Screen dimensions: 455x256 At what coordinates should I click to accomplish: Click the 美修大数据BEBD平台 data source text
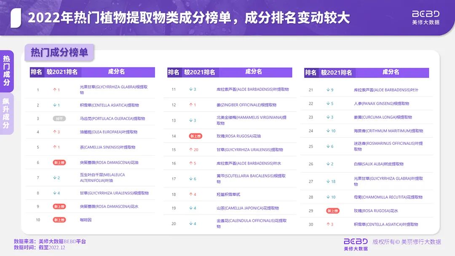(x=62, y=242)
